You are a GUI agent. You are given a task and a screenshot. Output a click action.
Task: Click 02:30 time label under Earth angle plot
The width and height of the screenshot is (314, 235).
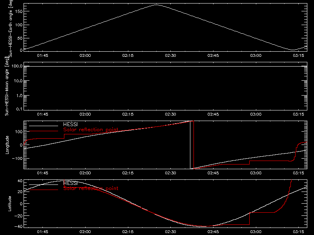[170, 56]
